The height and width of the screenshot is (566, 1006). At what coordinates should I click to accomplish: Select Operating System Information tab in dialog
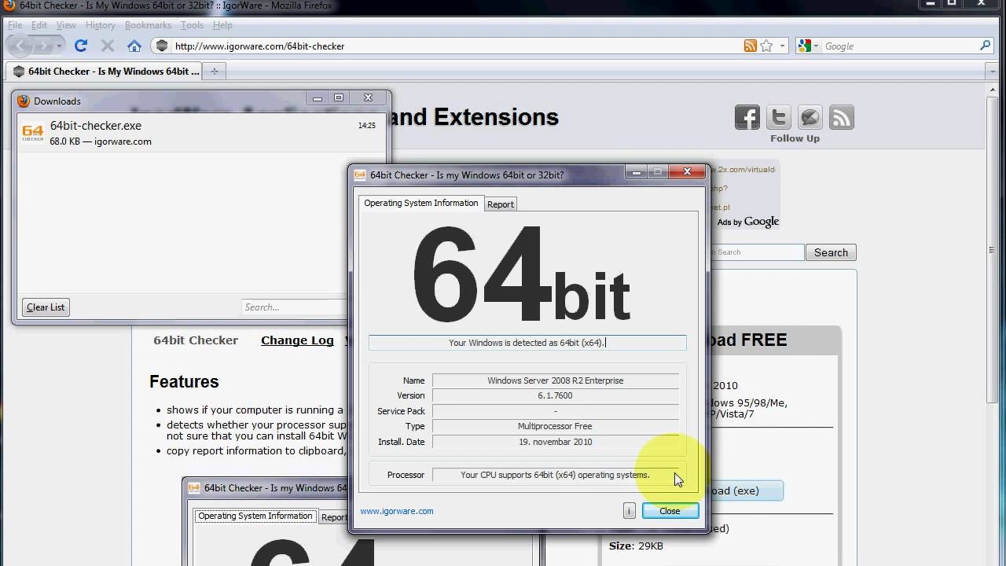[421, 203]
